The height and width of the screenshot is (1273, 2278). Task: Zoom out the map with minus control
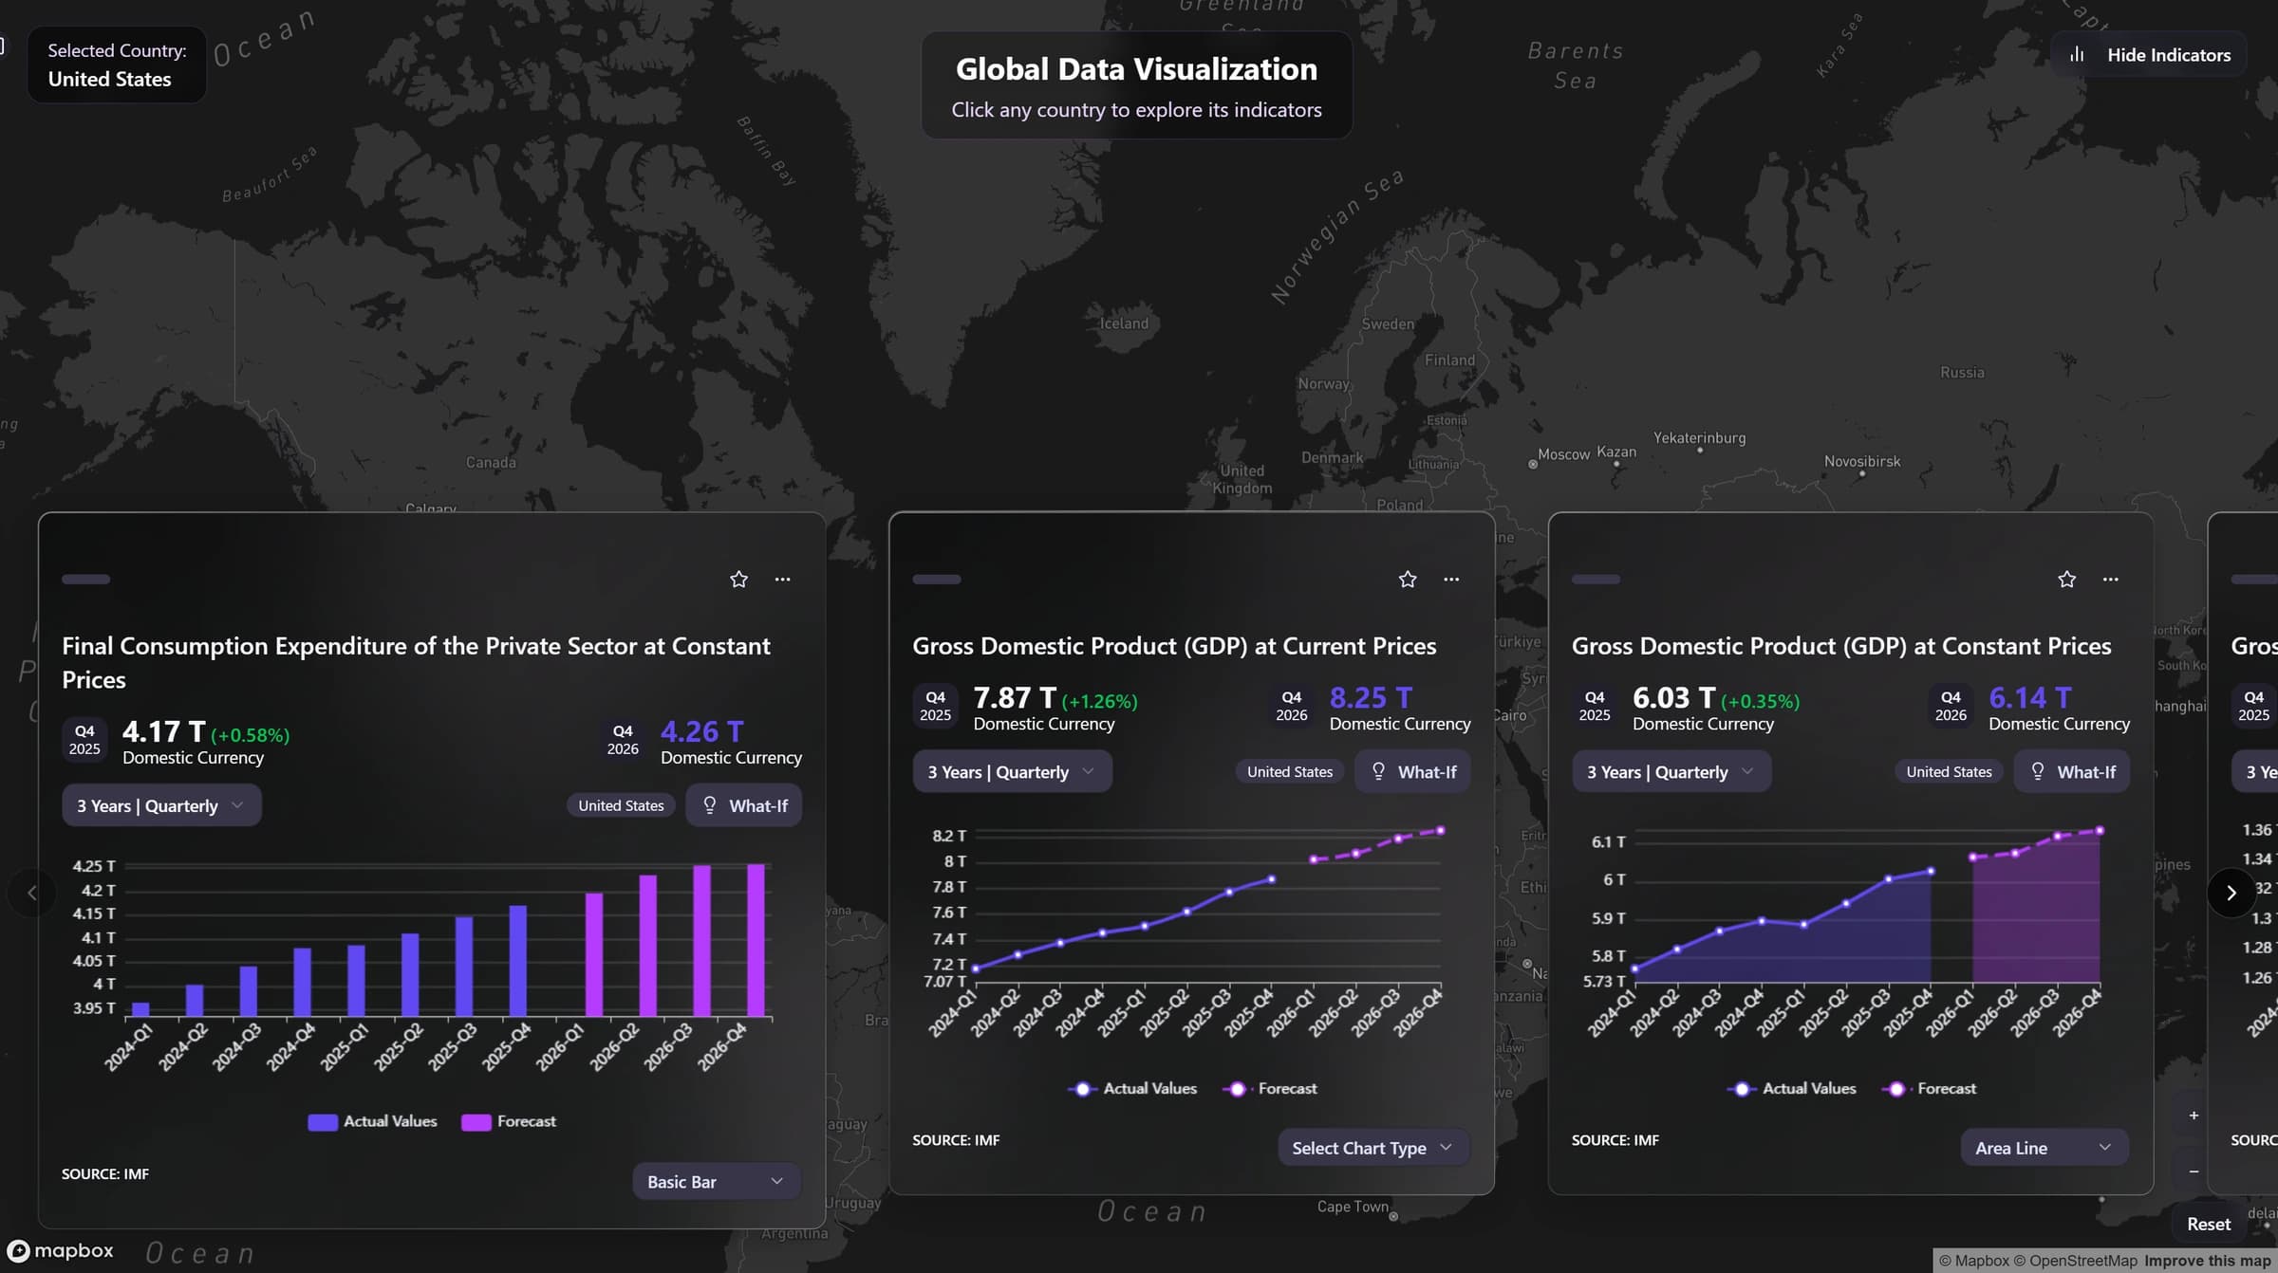(x=2194, y=1172)
